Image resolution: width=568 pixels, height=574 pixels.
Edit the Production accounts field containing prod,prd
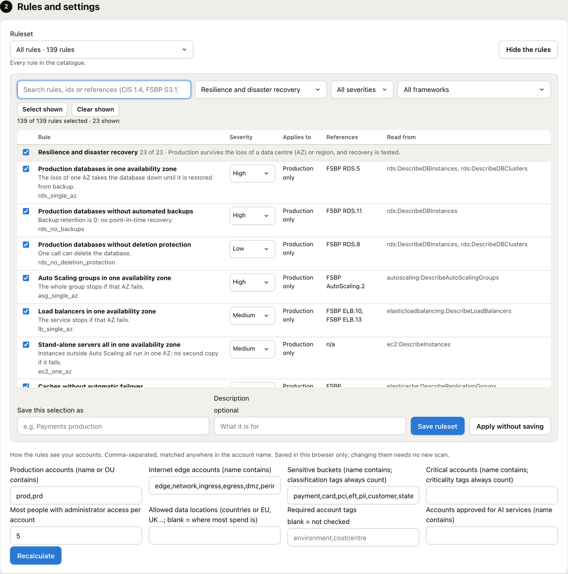click(x=76, y=496)
